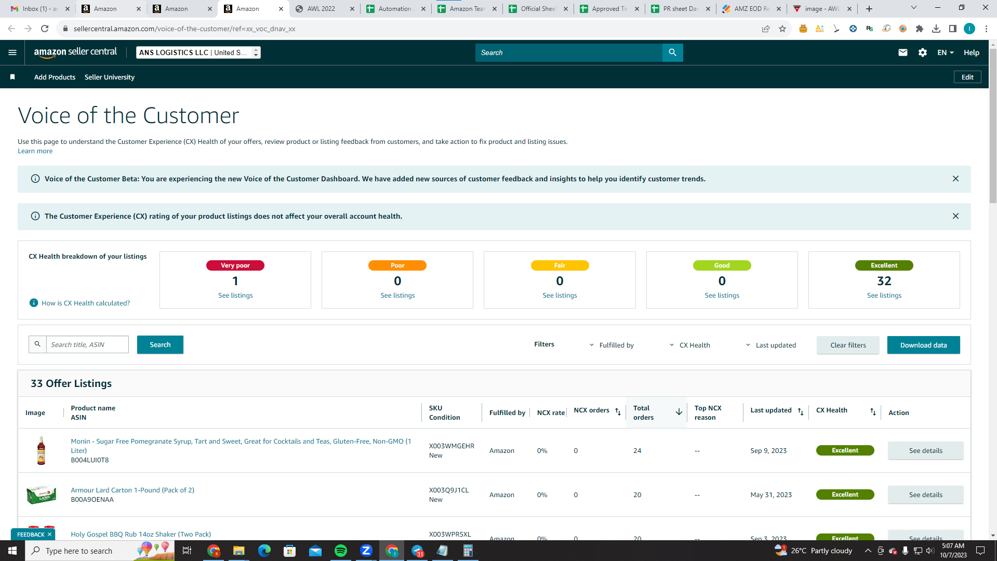Open Add Products menu item
This screenshot has height=561, width=997.
pyautogui.click(x=55, y=77)
